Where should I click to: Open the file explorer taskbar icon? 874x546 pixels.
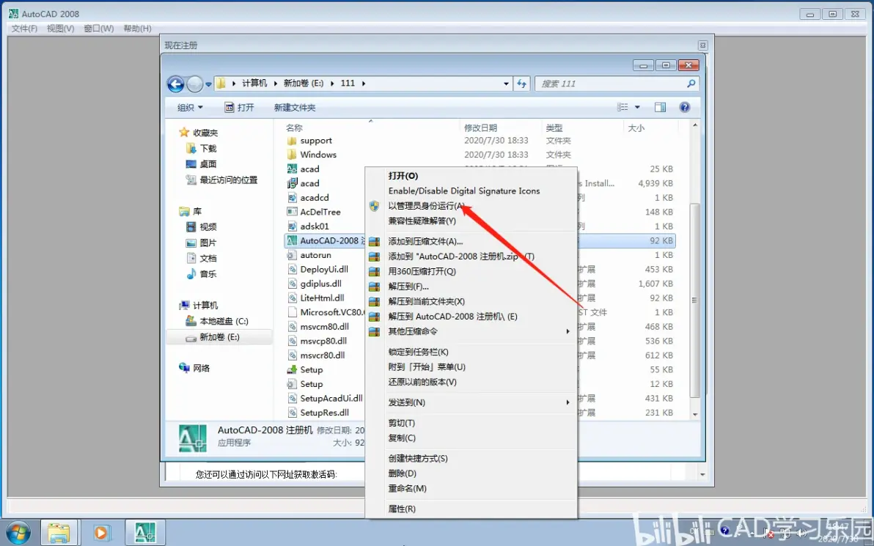59,533
